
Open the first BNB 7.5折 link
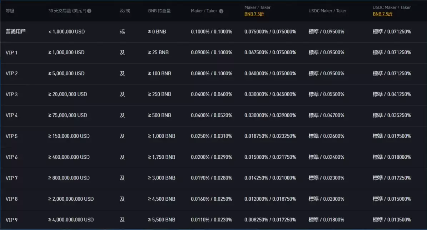[254, 14]
